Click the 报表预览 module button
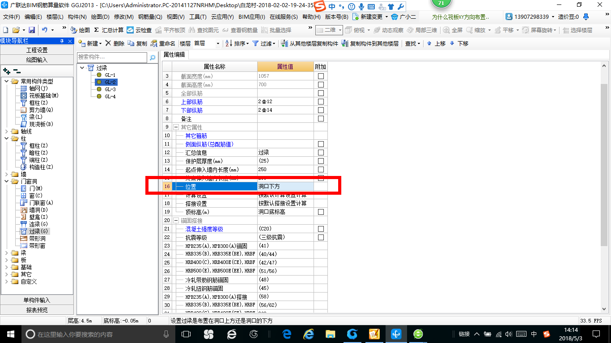Screen dimensions: 611x343 tap(37, 310)
